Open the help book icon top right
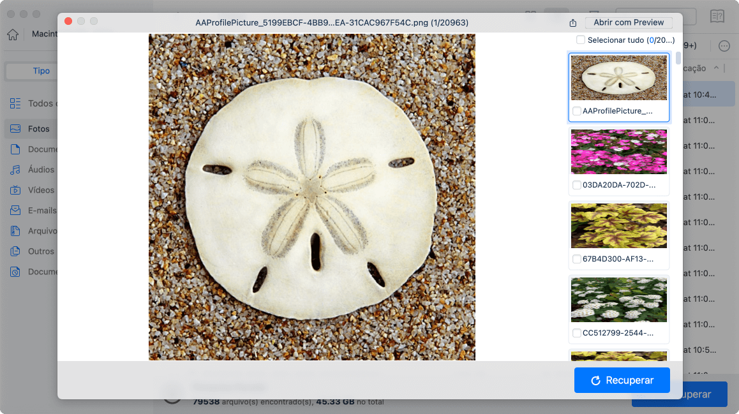The image size is (739, 414). tap(717, 17)
